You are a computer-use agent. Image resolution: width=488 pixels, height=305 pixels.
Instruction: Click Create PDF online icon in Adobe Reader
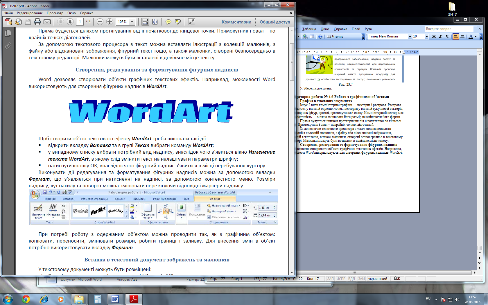coord(9,22)
